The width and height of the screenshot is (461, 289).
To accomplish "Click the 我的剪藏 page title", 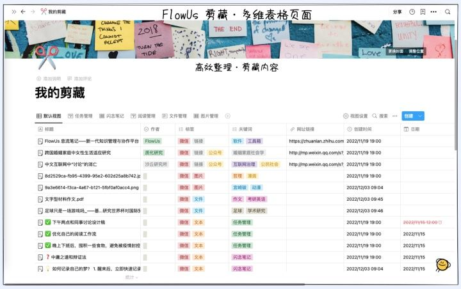I will (60, 93).
